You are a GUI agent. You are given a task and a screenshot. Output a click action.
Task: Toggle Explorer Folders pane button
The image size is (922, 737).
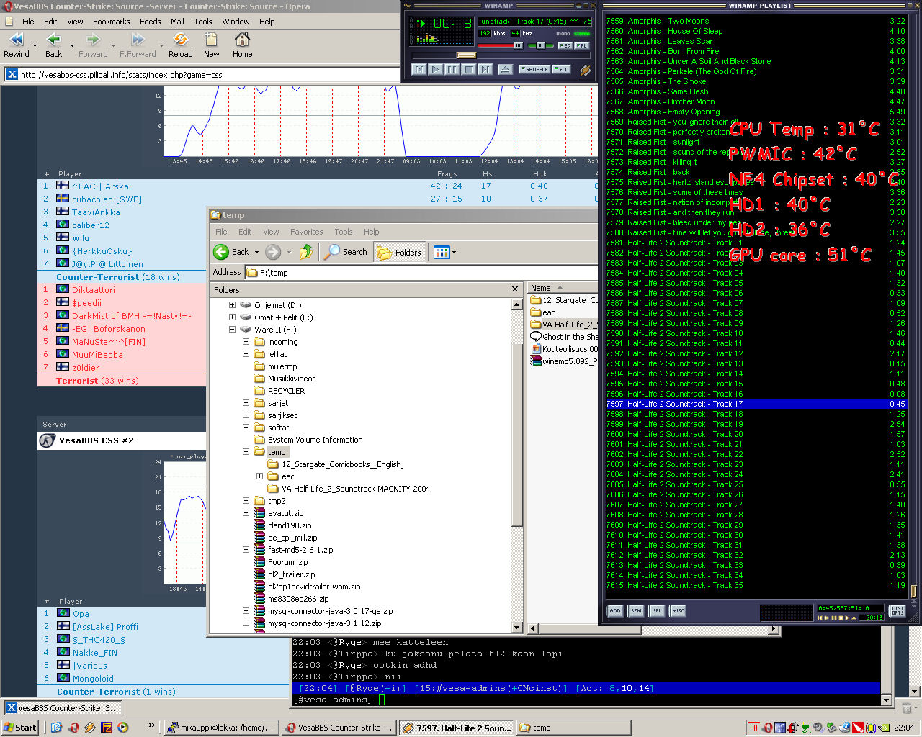tap(400, 252)
